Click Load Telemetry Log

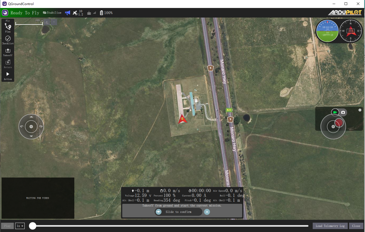pyautogui.click(x=330, y=226)
